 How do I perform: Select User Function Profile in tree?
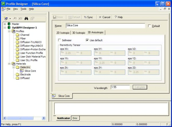click(x=32, y=53)
